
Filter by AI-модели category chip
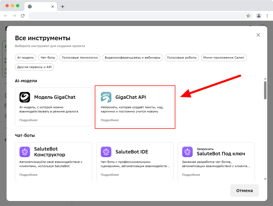(26, 58)
